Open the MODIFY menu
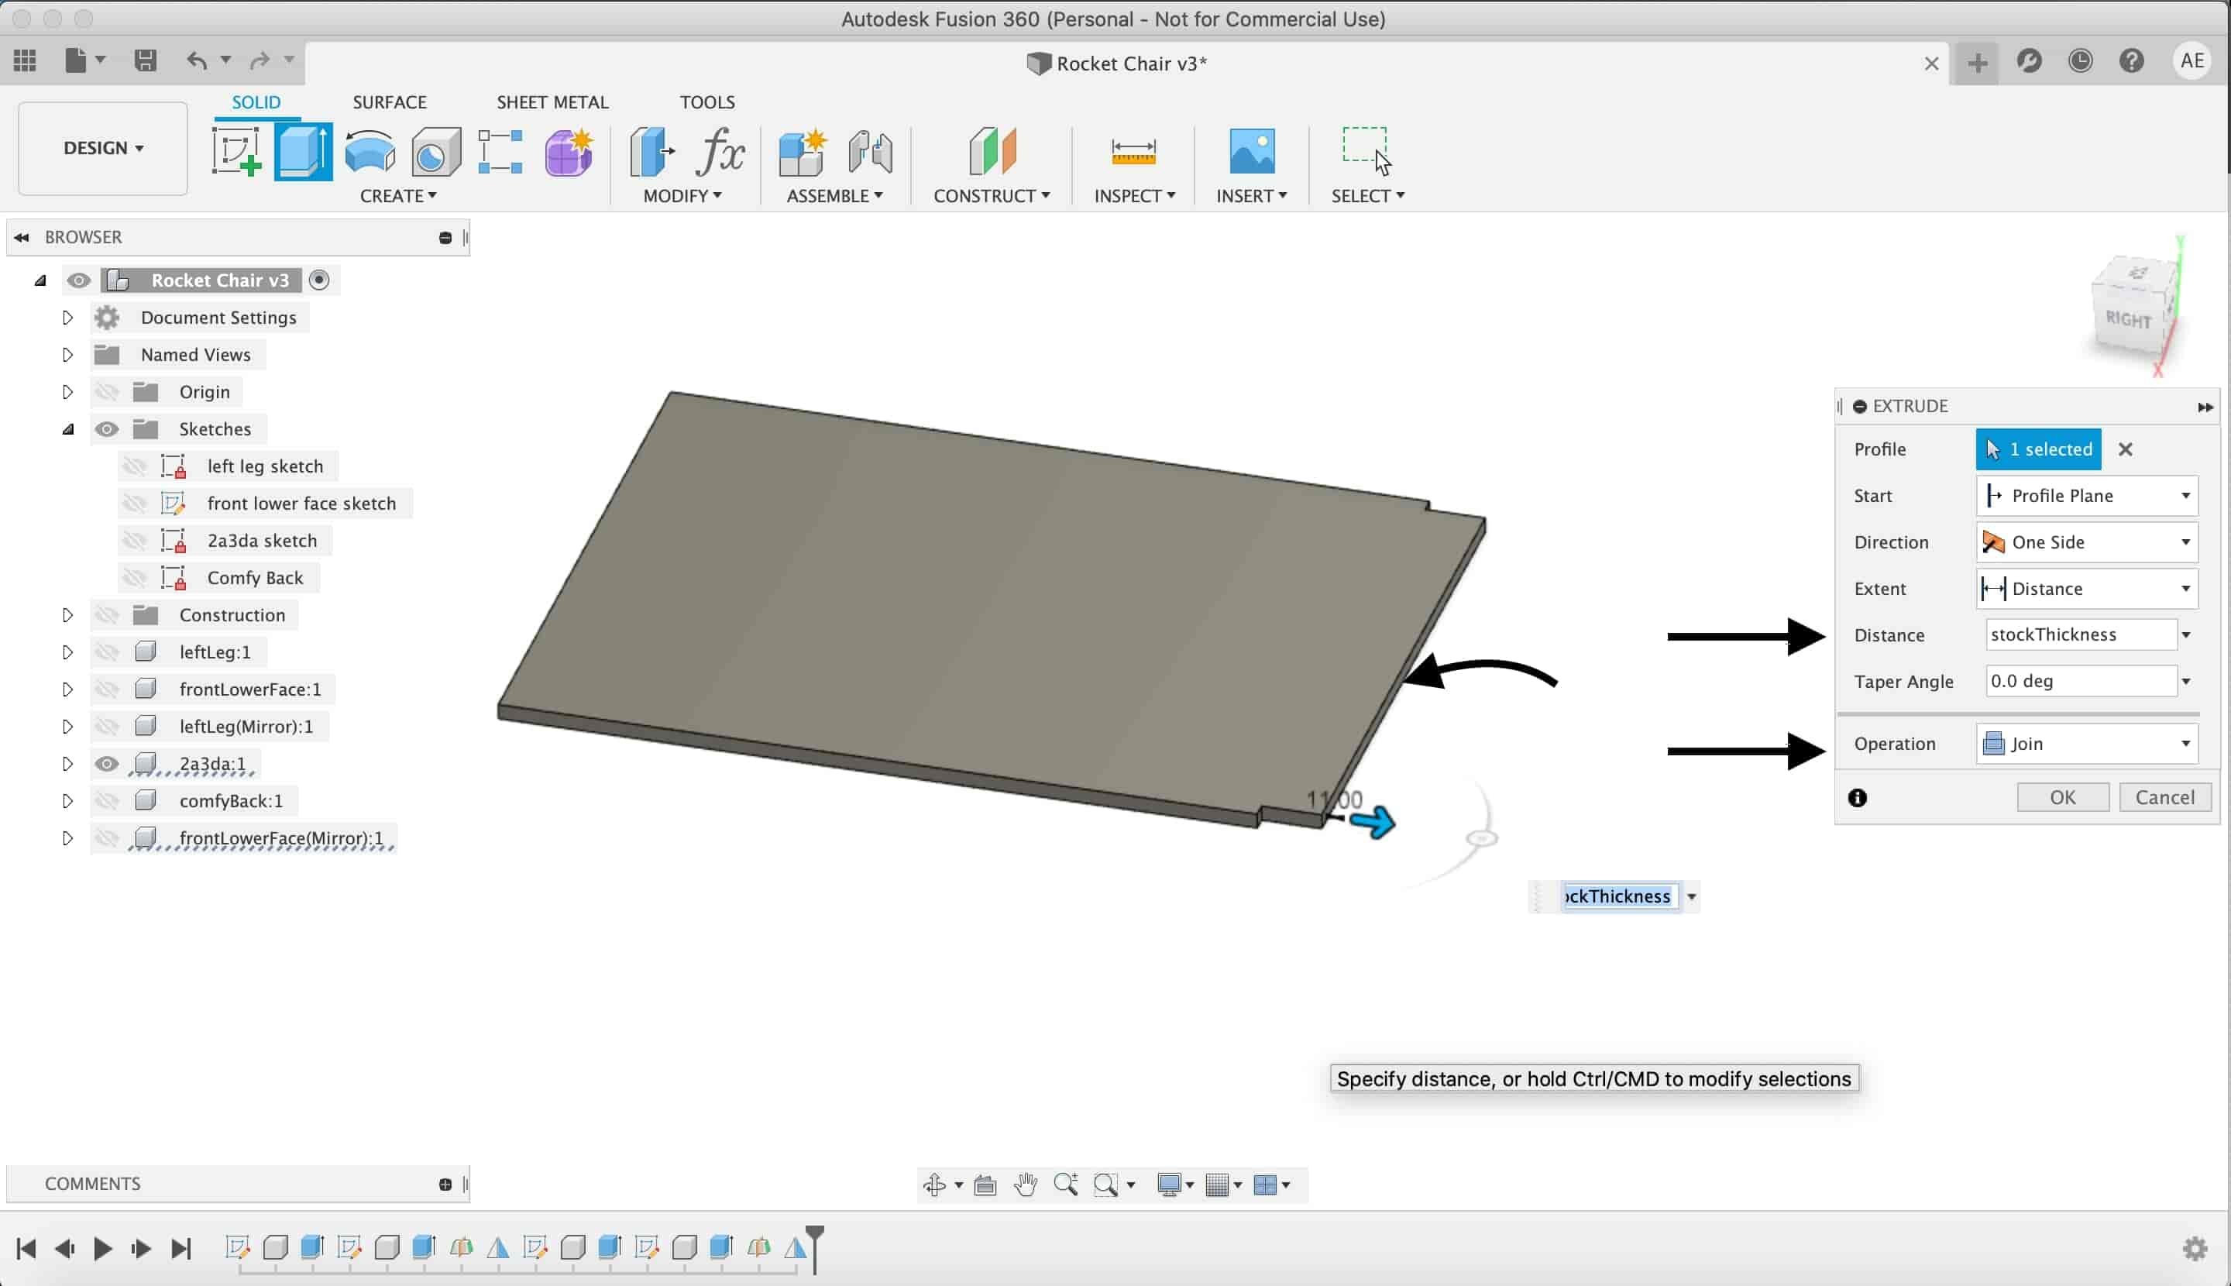Viewport: 2231px width, 1286px height. click(682, 195)
